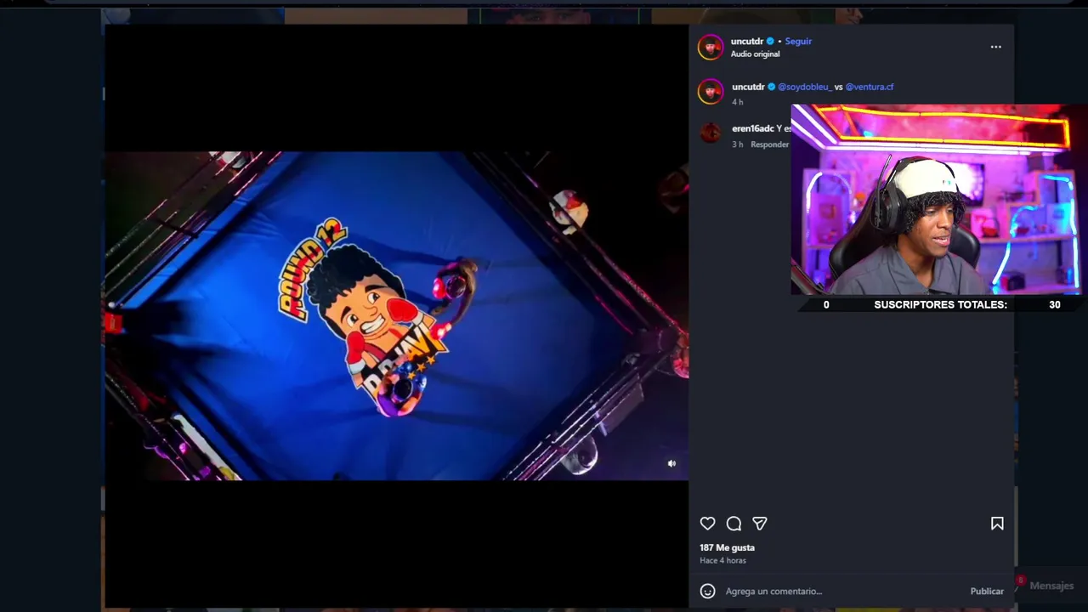Open Audio original link
Viewport: 1088px width, 612px height.
(x=755, y=54)
